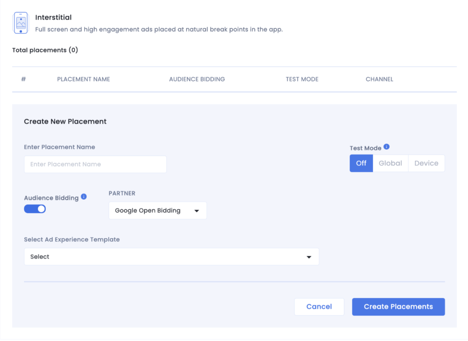Set Test Mode to Off
This screenshot has height=341, width=468.
[361, 163]
